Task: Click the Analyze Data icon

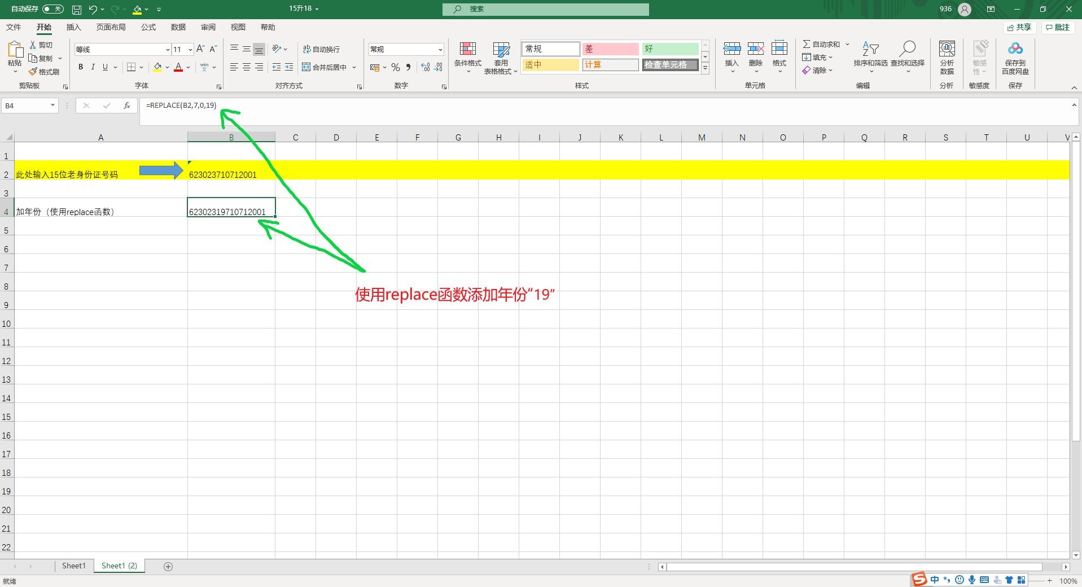Action: [x=947, y=50]
